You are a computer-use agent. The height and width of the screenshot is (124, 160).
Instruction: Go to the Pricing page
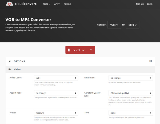point(67,4)
